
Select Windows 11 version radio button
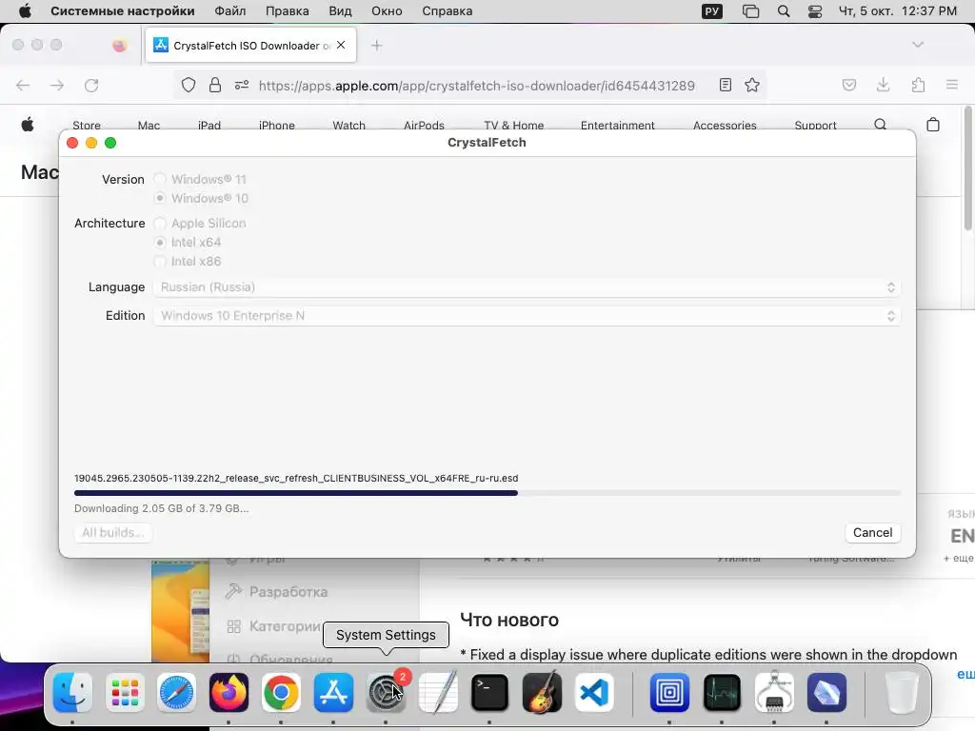160,179
